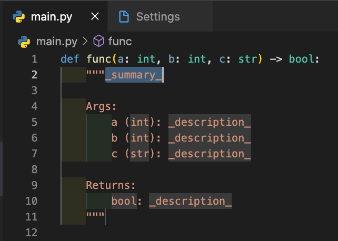This screenshot has height=241, width=338.
Task: Click the def keyword on line 1
Action: [x=70, y=59]
